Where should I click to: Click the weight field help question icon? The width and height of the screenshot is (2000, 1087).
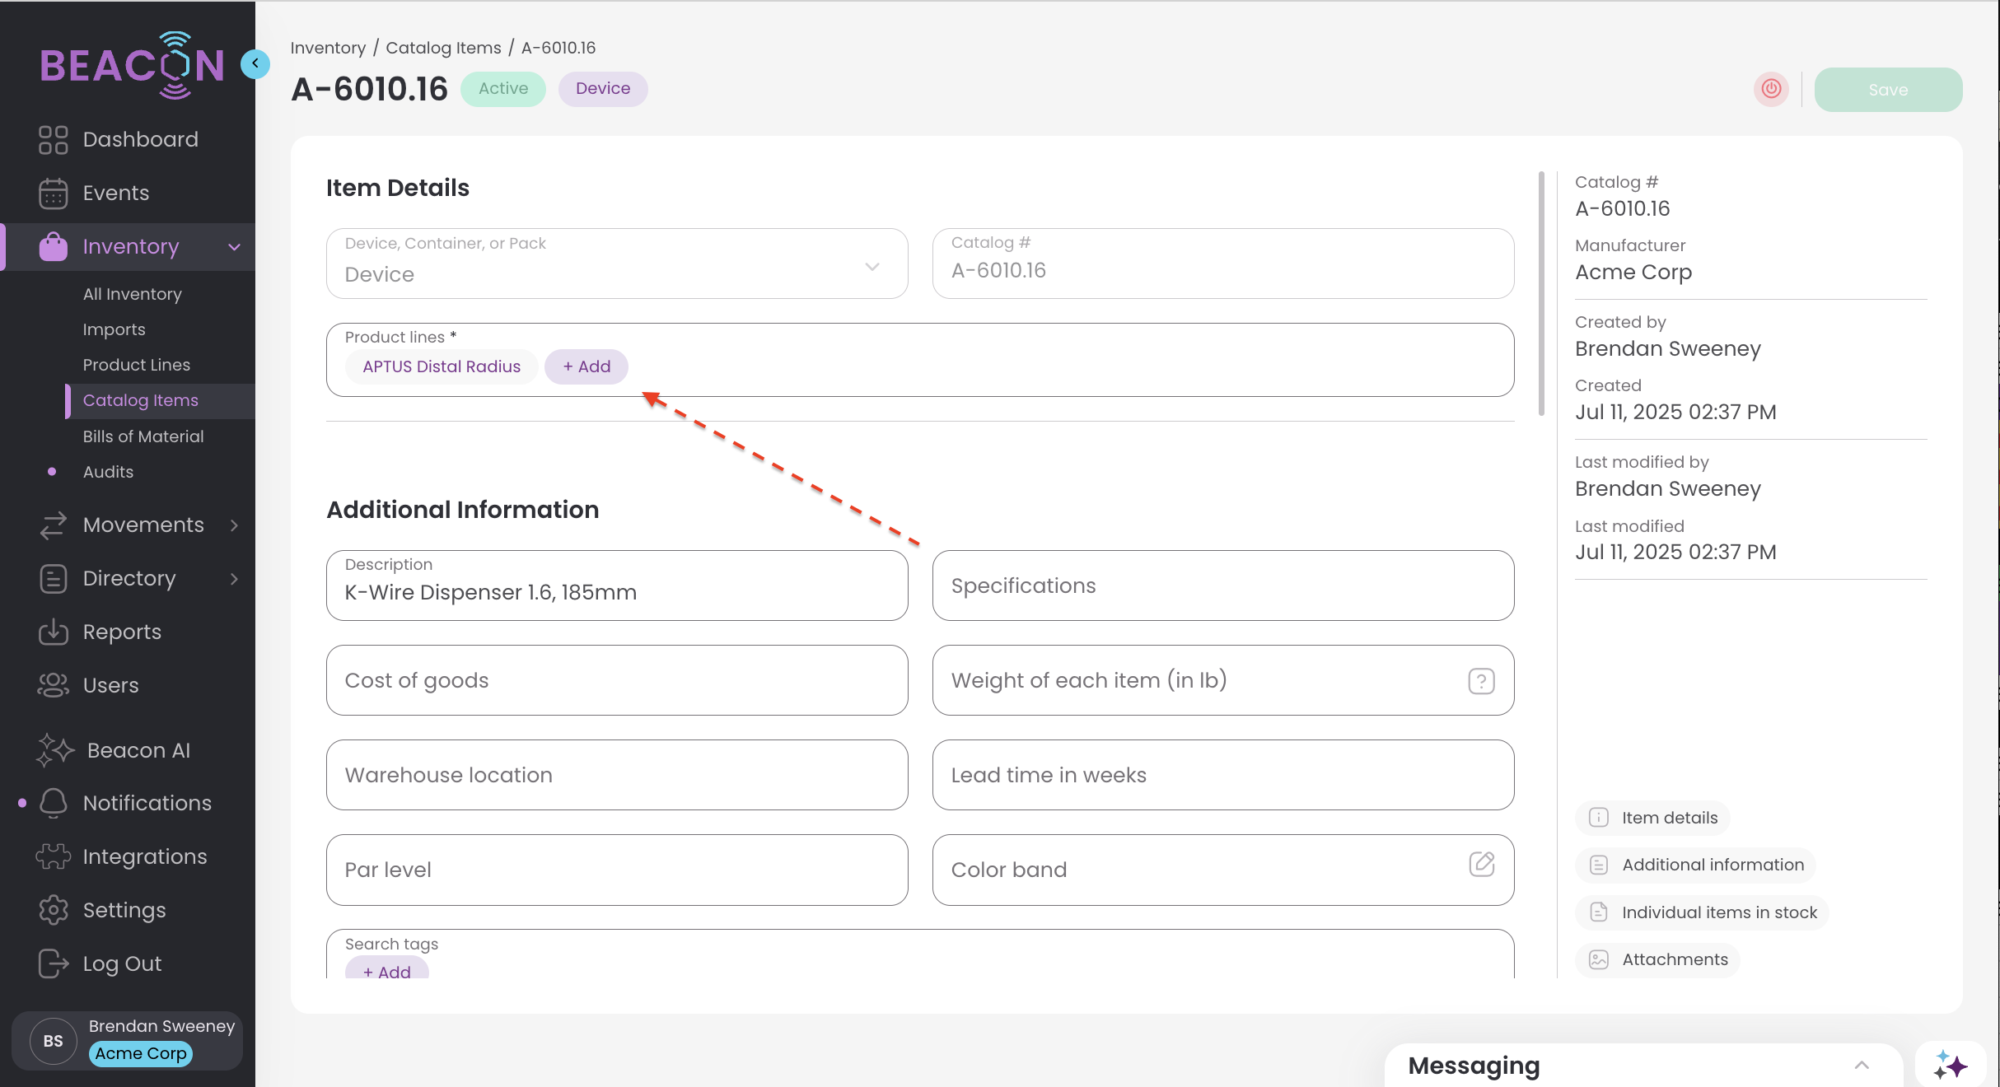[x=1481, y=681]
